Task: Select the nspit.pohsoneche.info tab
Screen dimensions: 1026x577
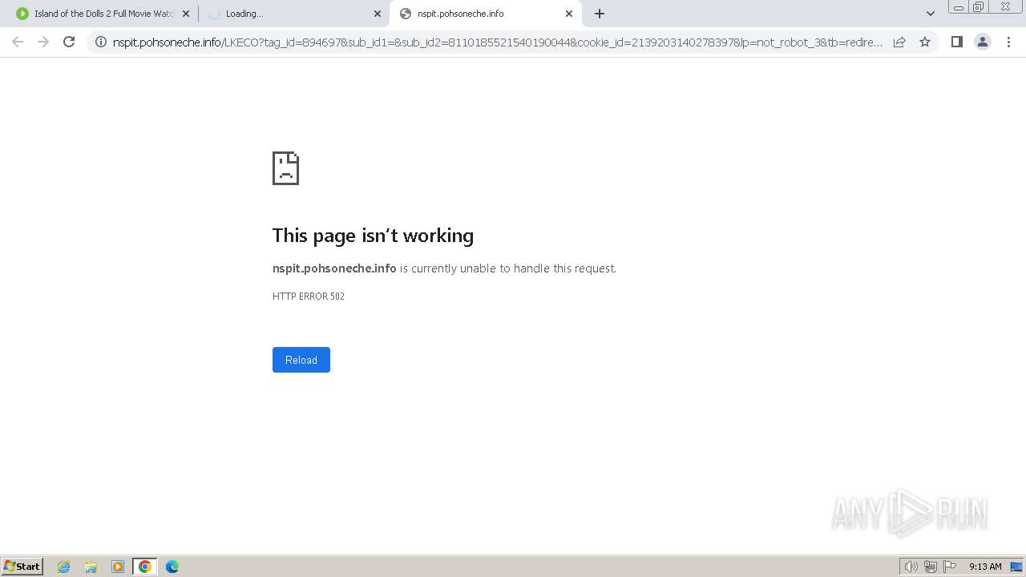Action: point(485,14)
